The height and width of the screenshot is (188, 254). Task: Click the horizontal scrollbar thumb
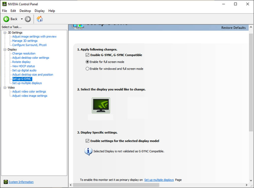coord(116,185)
